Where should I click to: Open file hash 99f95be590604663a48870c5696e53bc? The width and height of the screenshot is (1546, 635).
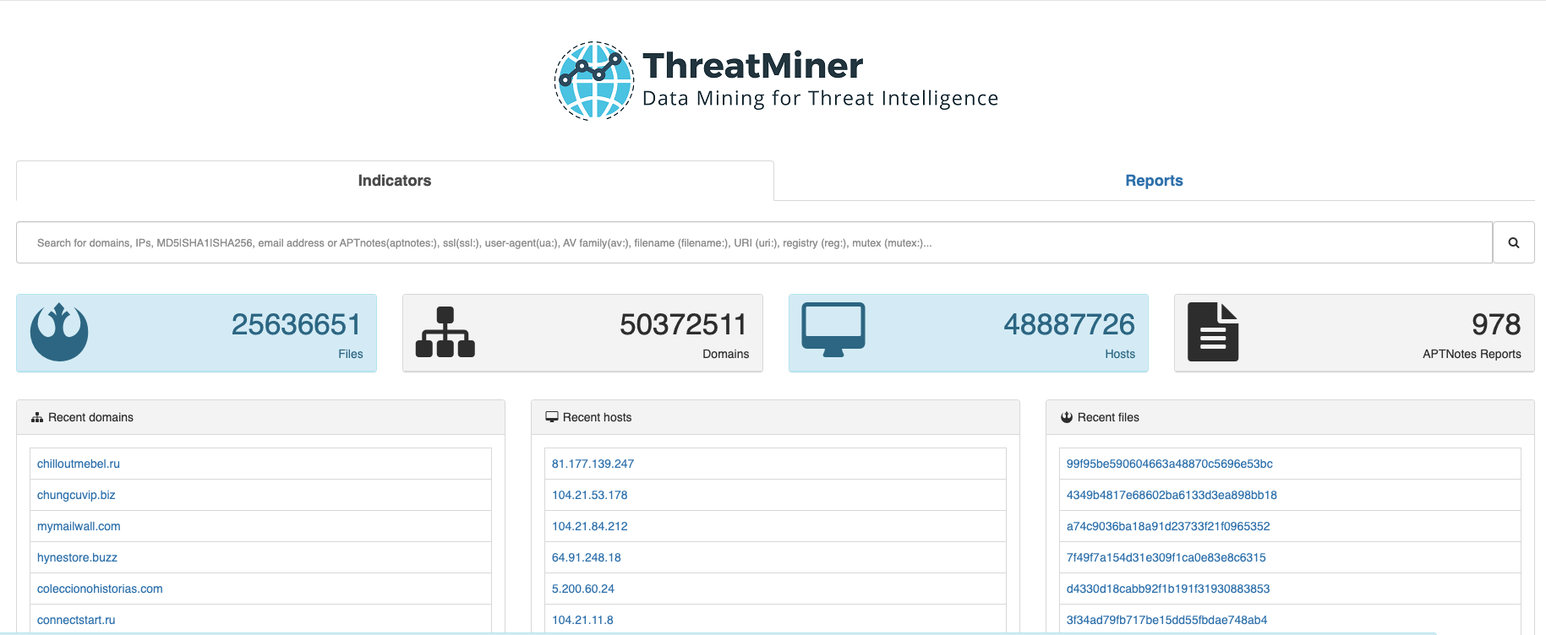1169,464
